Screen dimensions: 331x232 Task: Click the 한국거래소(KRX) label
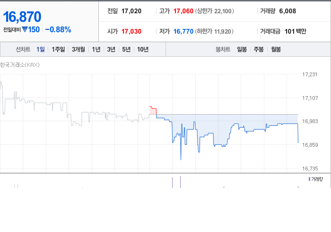[x=20, y=65]
